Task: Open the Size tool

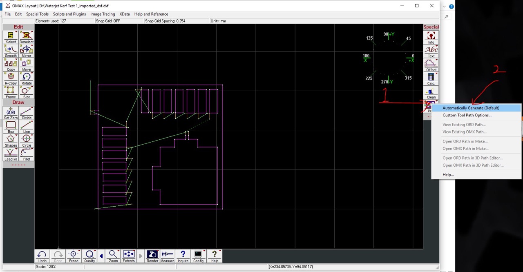Action: point(27,93)
